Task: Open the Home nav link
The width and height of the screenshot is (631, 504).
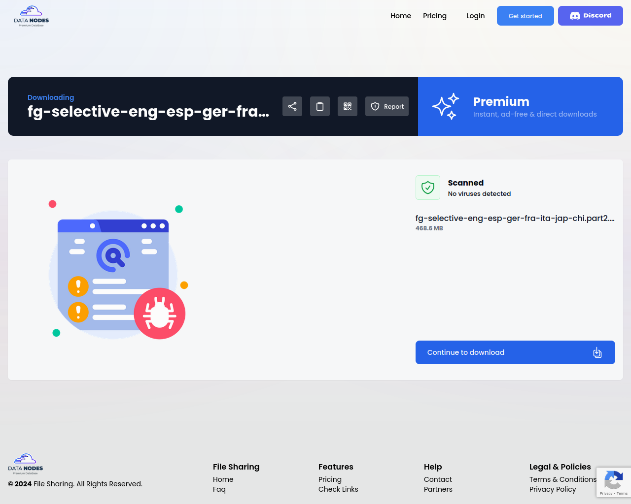Action: pyautogui.click(x=401, y=16)
